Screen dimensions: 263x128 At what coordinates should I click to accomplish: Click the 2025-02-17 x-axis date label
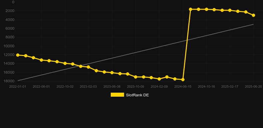(x=230, y=87)
